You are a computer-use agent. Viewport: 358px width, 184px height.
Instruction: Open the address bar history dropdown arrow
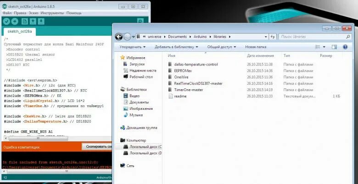coord(266,37)
